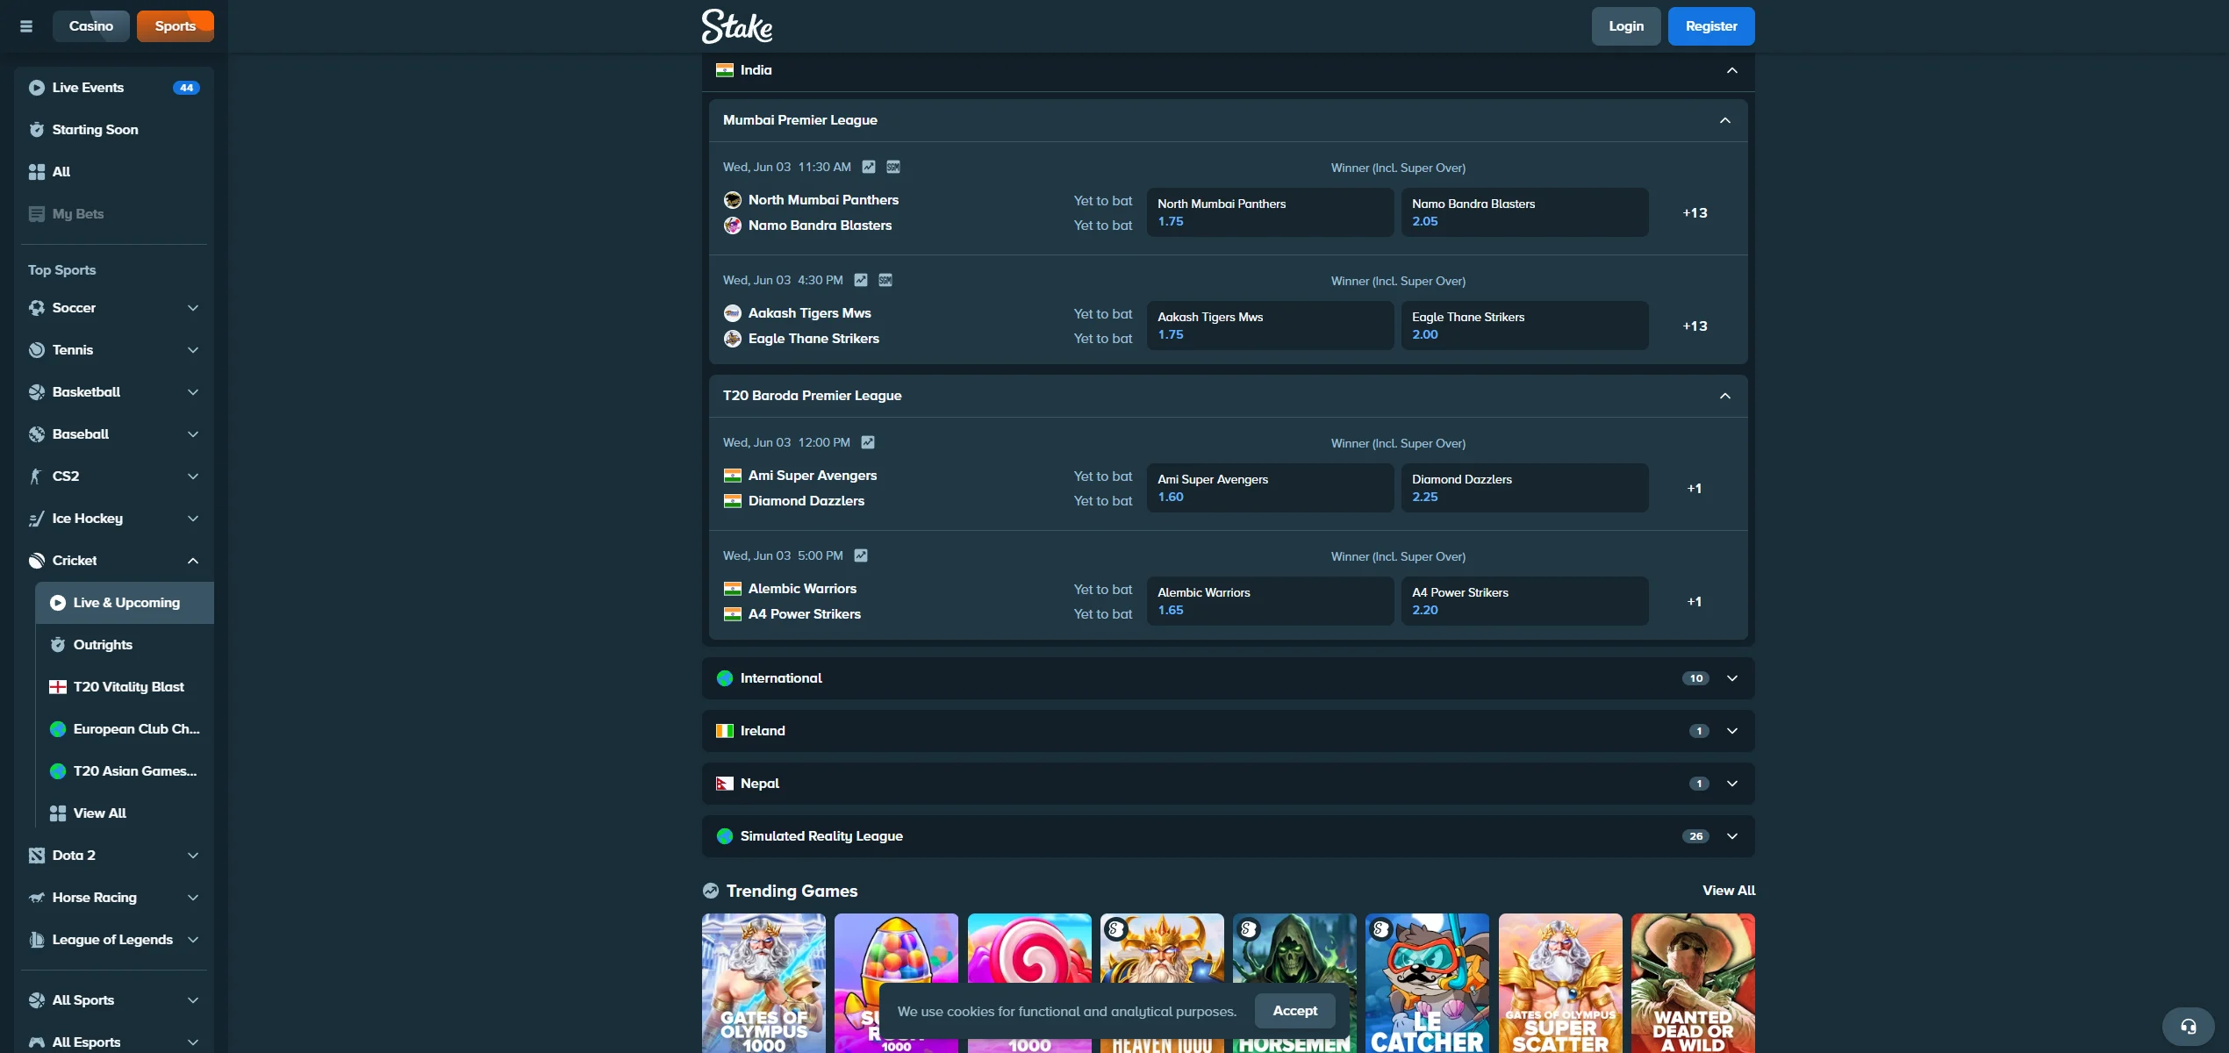The image size is (2229, 1053).
Task: Open the Gates of Olympus Super Scatter game
Action: [x=1560, y=983]
